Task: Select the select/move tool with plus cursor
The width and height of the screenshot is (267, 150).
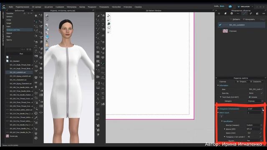Action: [36, 22]
